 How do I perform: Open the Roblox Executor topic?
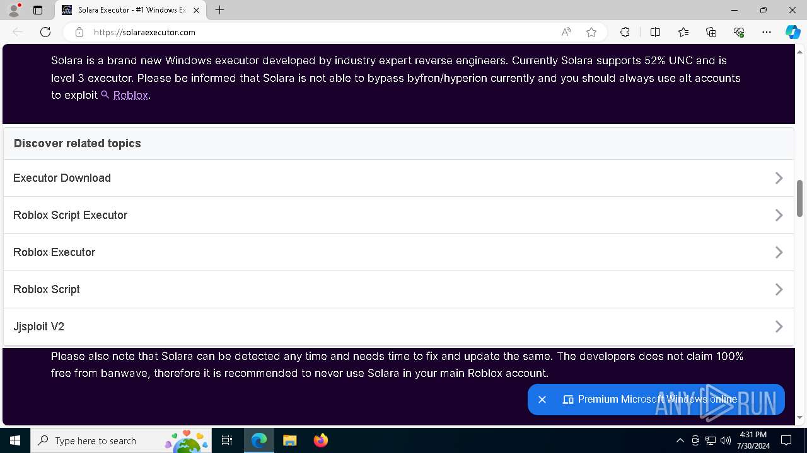point(398,252)
